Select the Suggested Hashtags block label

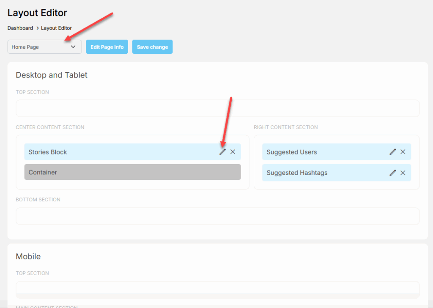tap(297, 173)
